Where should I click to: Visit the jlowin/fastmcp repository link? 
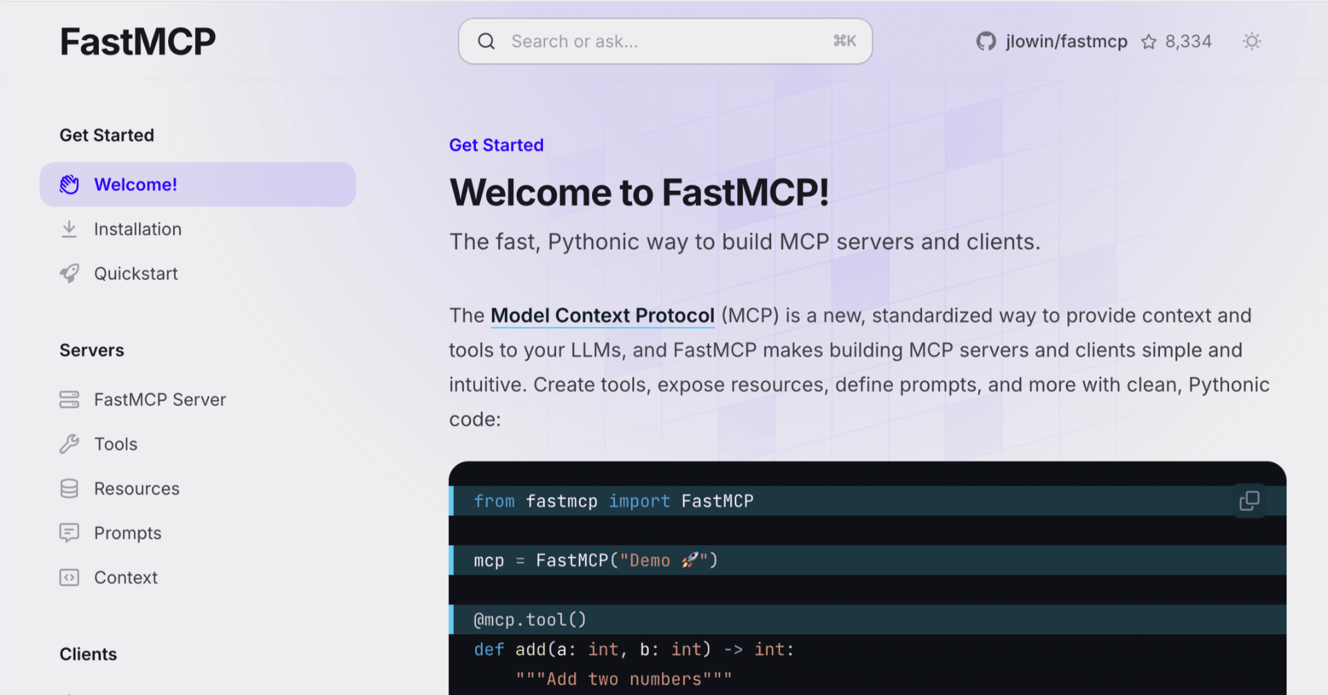1066,41
